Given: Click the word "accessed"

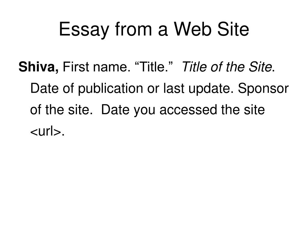Looking at the screenshot, I should click(188, 109).
